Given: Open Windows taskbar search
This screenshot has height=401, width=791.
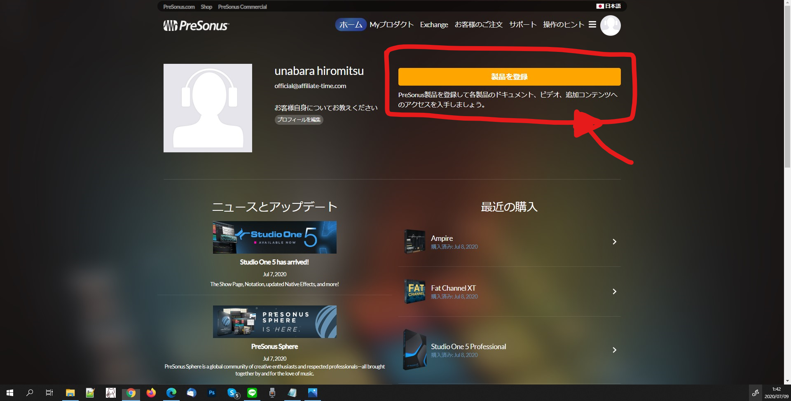Looking at the screenshot, I should tap(30, 393).
